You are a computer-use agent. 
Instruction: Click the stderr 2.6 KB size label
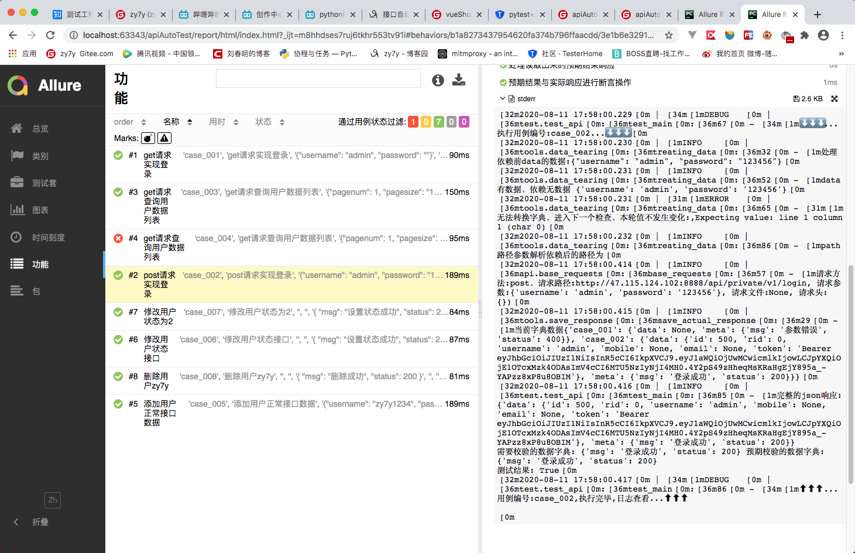tap(808, 99)
